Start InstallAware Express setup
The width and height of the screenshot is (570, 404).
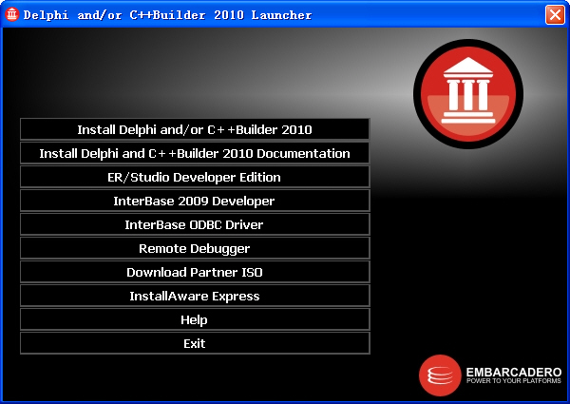tap(195, 296)
